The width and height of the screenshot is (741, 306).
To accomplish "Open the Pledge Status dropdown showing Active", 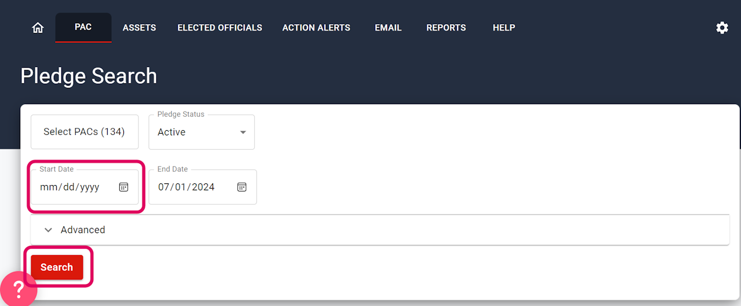I will coord(201,132).
